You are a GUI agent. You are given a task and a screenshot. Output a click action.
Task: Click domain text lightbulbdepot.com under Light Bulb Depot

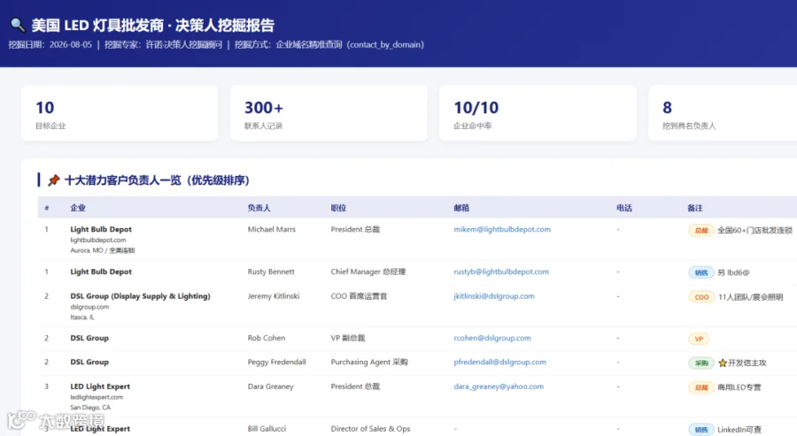[98, 240]
